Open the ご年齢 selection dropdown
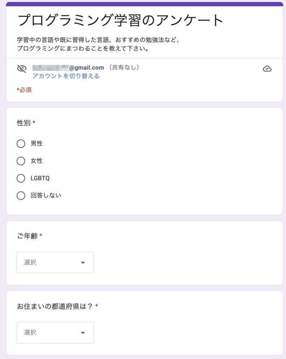This screenshot has height=359, width=286. tap(55, 262)
